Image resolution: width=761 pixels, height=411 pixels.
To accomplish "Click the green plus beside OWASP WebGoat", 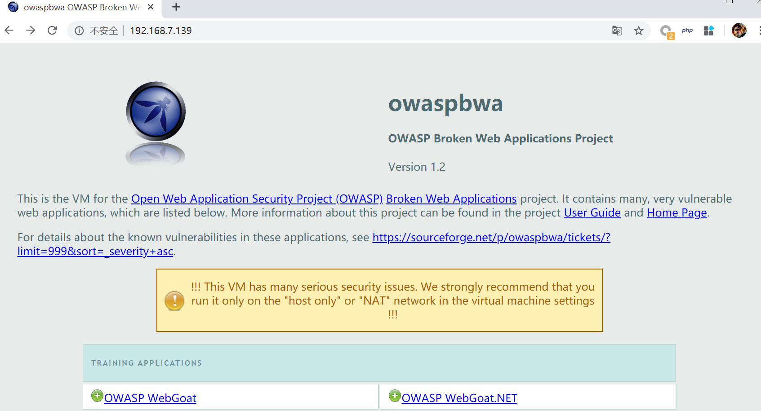I will click(x=97, y=395).
